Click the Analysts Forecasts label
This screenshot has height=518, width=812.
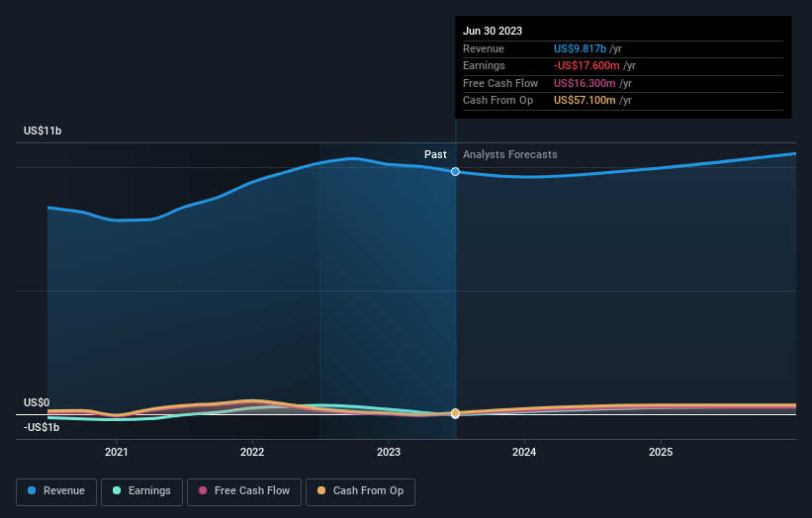(x=510, y=154)
